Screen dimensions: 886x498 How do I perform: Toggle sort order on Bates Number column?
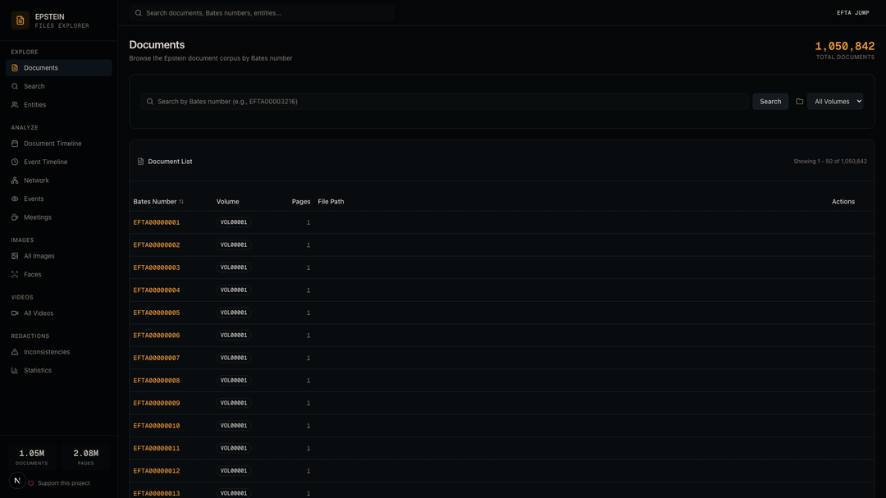pos(181,202)
